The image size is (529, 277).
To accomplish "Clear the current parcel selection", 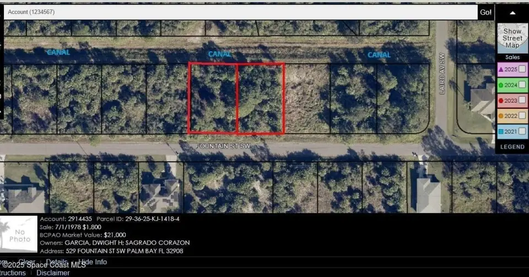I will (x=27, y=262).
